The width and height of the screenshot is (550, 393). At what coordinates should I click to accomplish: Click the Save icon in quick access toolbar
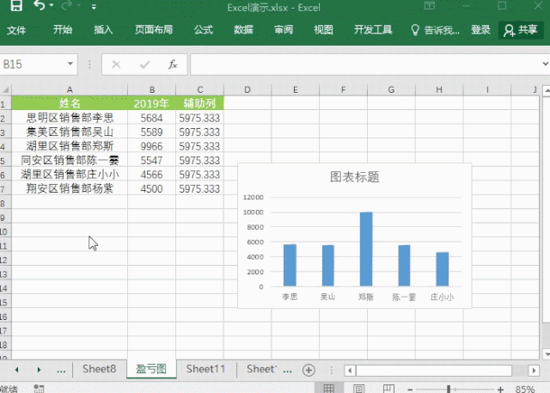[x=16, y=5]
